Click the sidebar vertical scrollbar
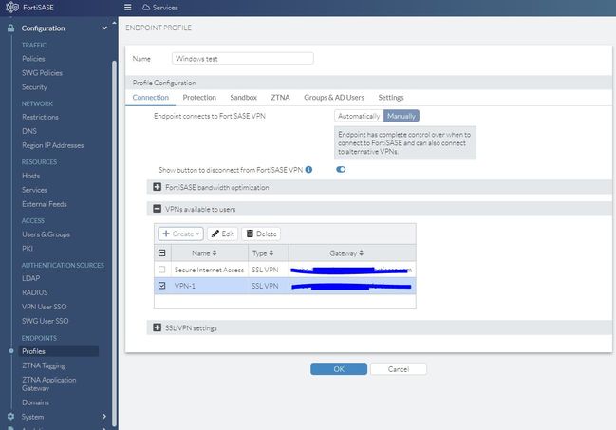Image resolution: width=616 pixels, height=430 pixels. (x=114, y=244)
